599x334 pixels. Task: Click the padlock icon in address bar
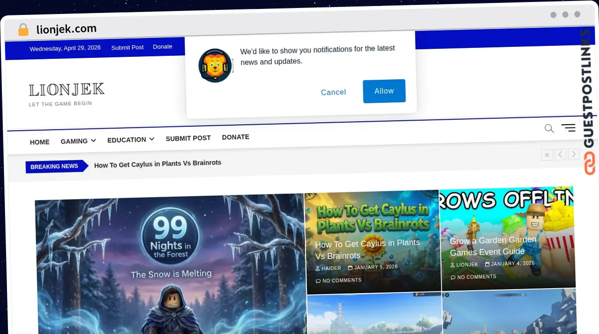point(23,30)
